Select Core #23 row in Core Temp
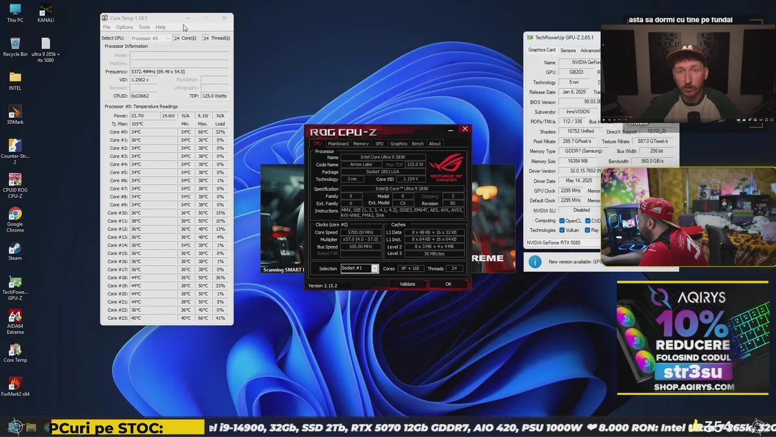Screen dimensions: 776x437 (167, 318)
